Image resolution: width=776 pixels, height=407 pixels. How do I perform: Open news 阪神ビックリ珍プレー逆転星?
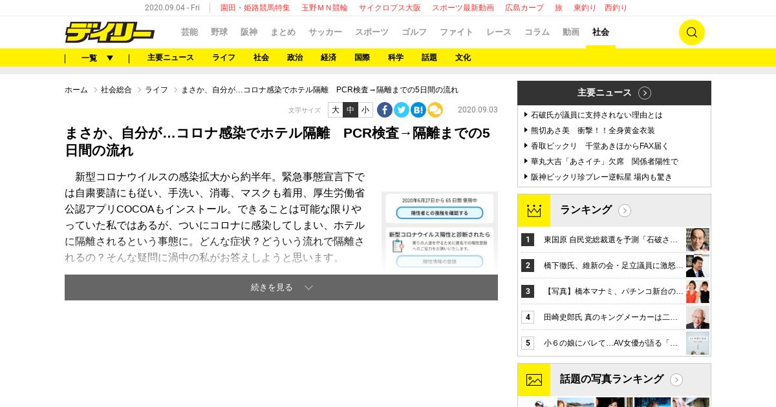tap(601, 177)
